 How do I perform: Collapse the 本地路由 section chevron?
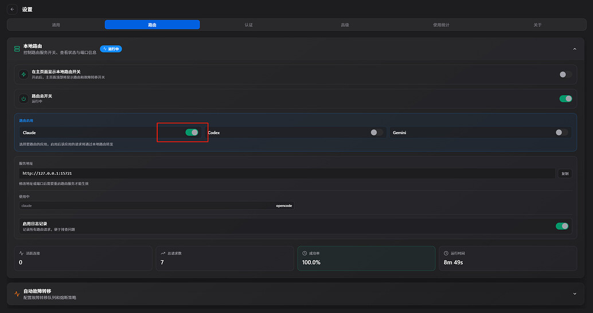tap(575, 49)
